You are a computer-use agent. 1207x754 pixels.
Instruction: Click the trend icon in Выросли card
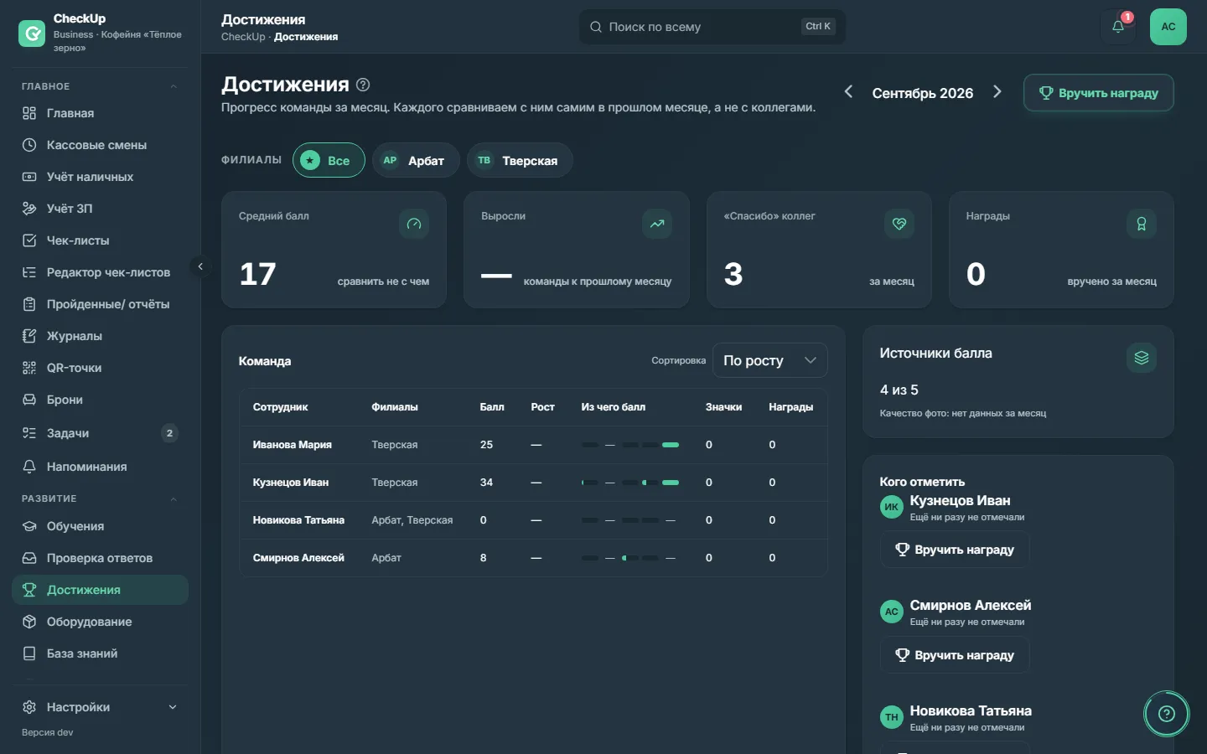point(657,224)
